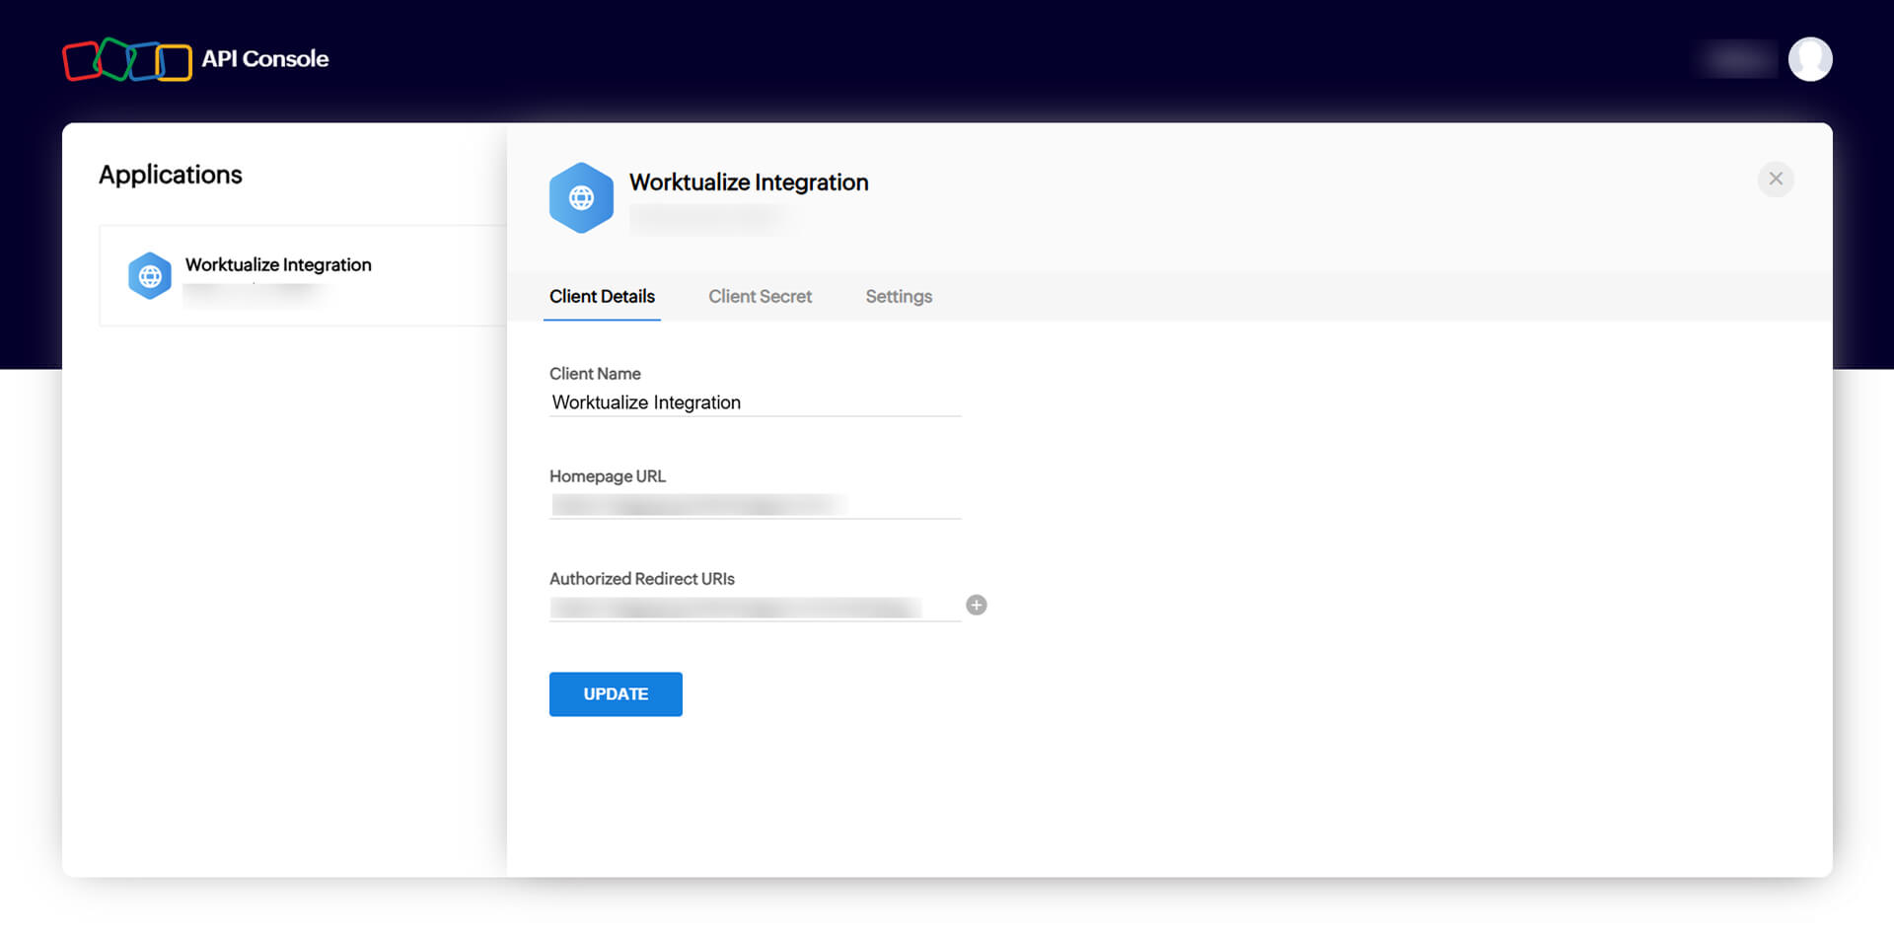Screen dimensions: 1894x939
Task: Click the Applications heading
Action: pos(170,175)
